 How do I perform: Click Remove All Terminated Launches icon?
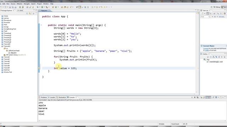click(198, 97)
